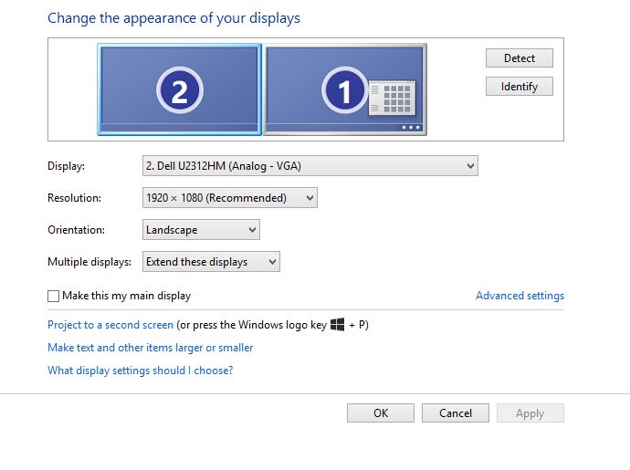The height and width of the screenshot is (470, 630).
Task: Open the Advanced settings link
Action: tap(520, 296)
